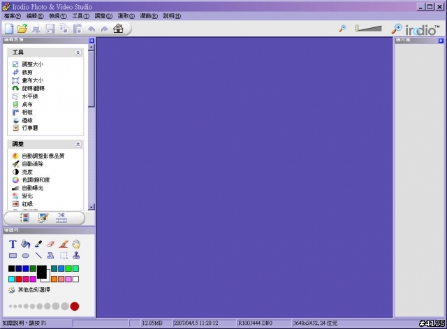Click the zoom out magnifier icon

342,28
